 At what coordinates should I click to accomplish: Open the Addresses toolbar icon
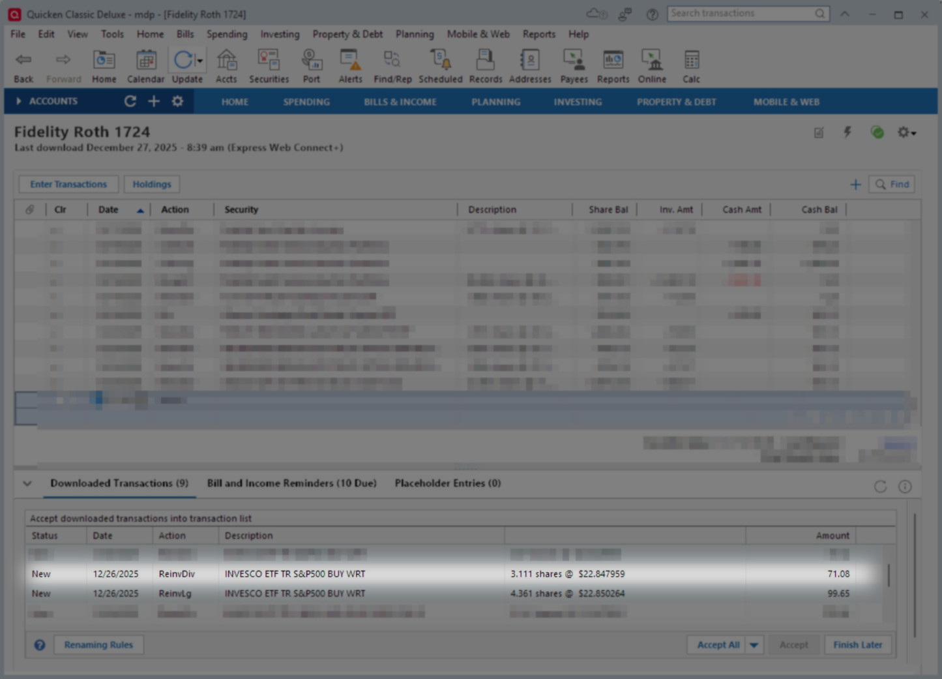(530, 66)
